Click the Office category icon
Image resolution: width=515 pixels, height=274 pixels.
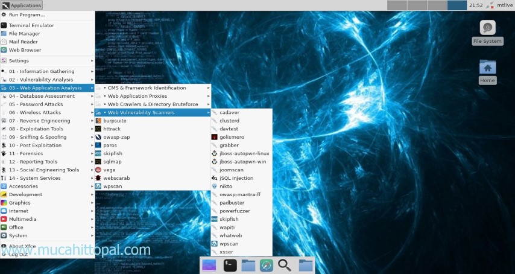pos(4,228)
